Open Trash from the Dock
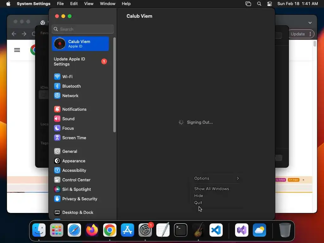324x243 pixels. pos(285,230)
